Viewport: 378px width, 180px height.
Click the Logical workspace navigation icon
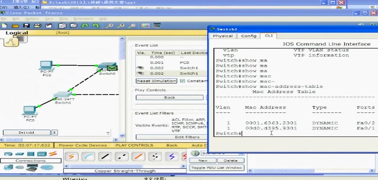click(10, 42)
